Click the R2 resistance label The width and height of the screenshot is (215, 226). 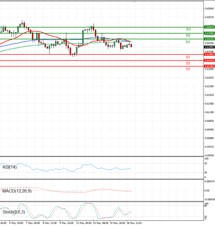(x=188, y=35)
